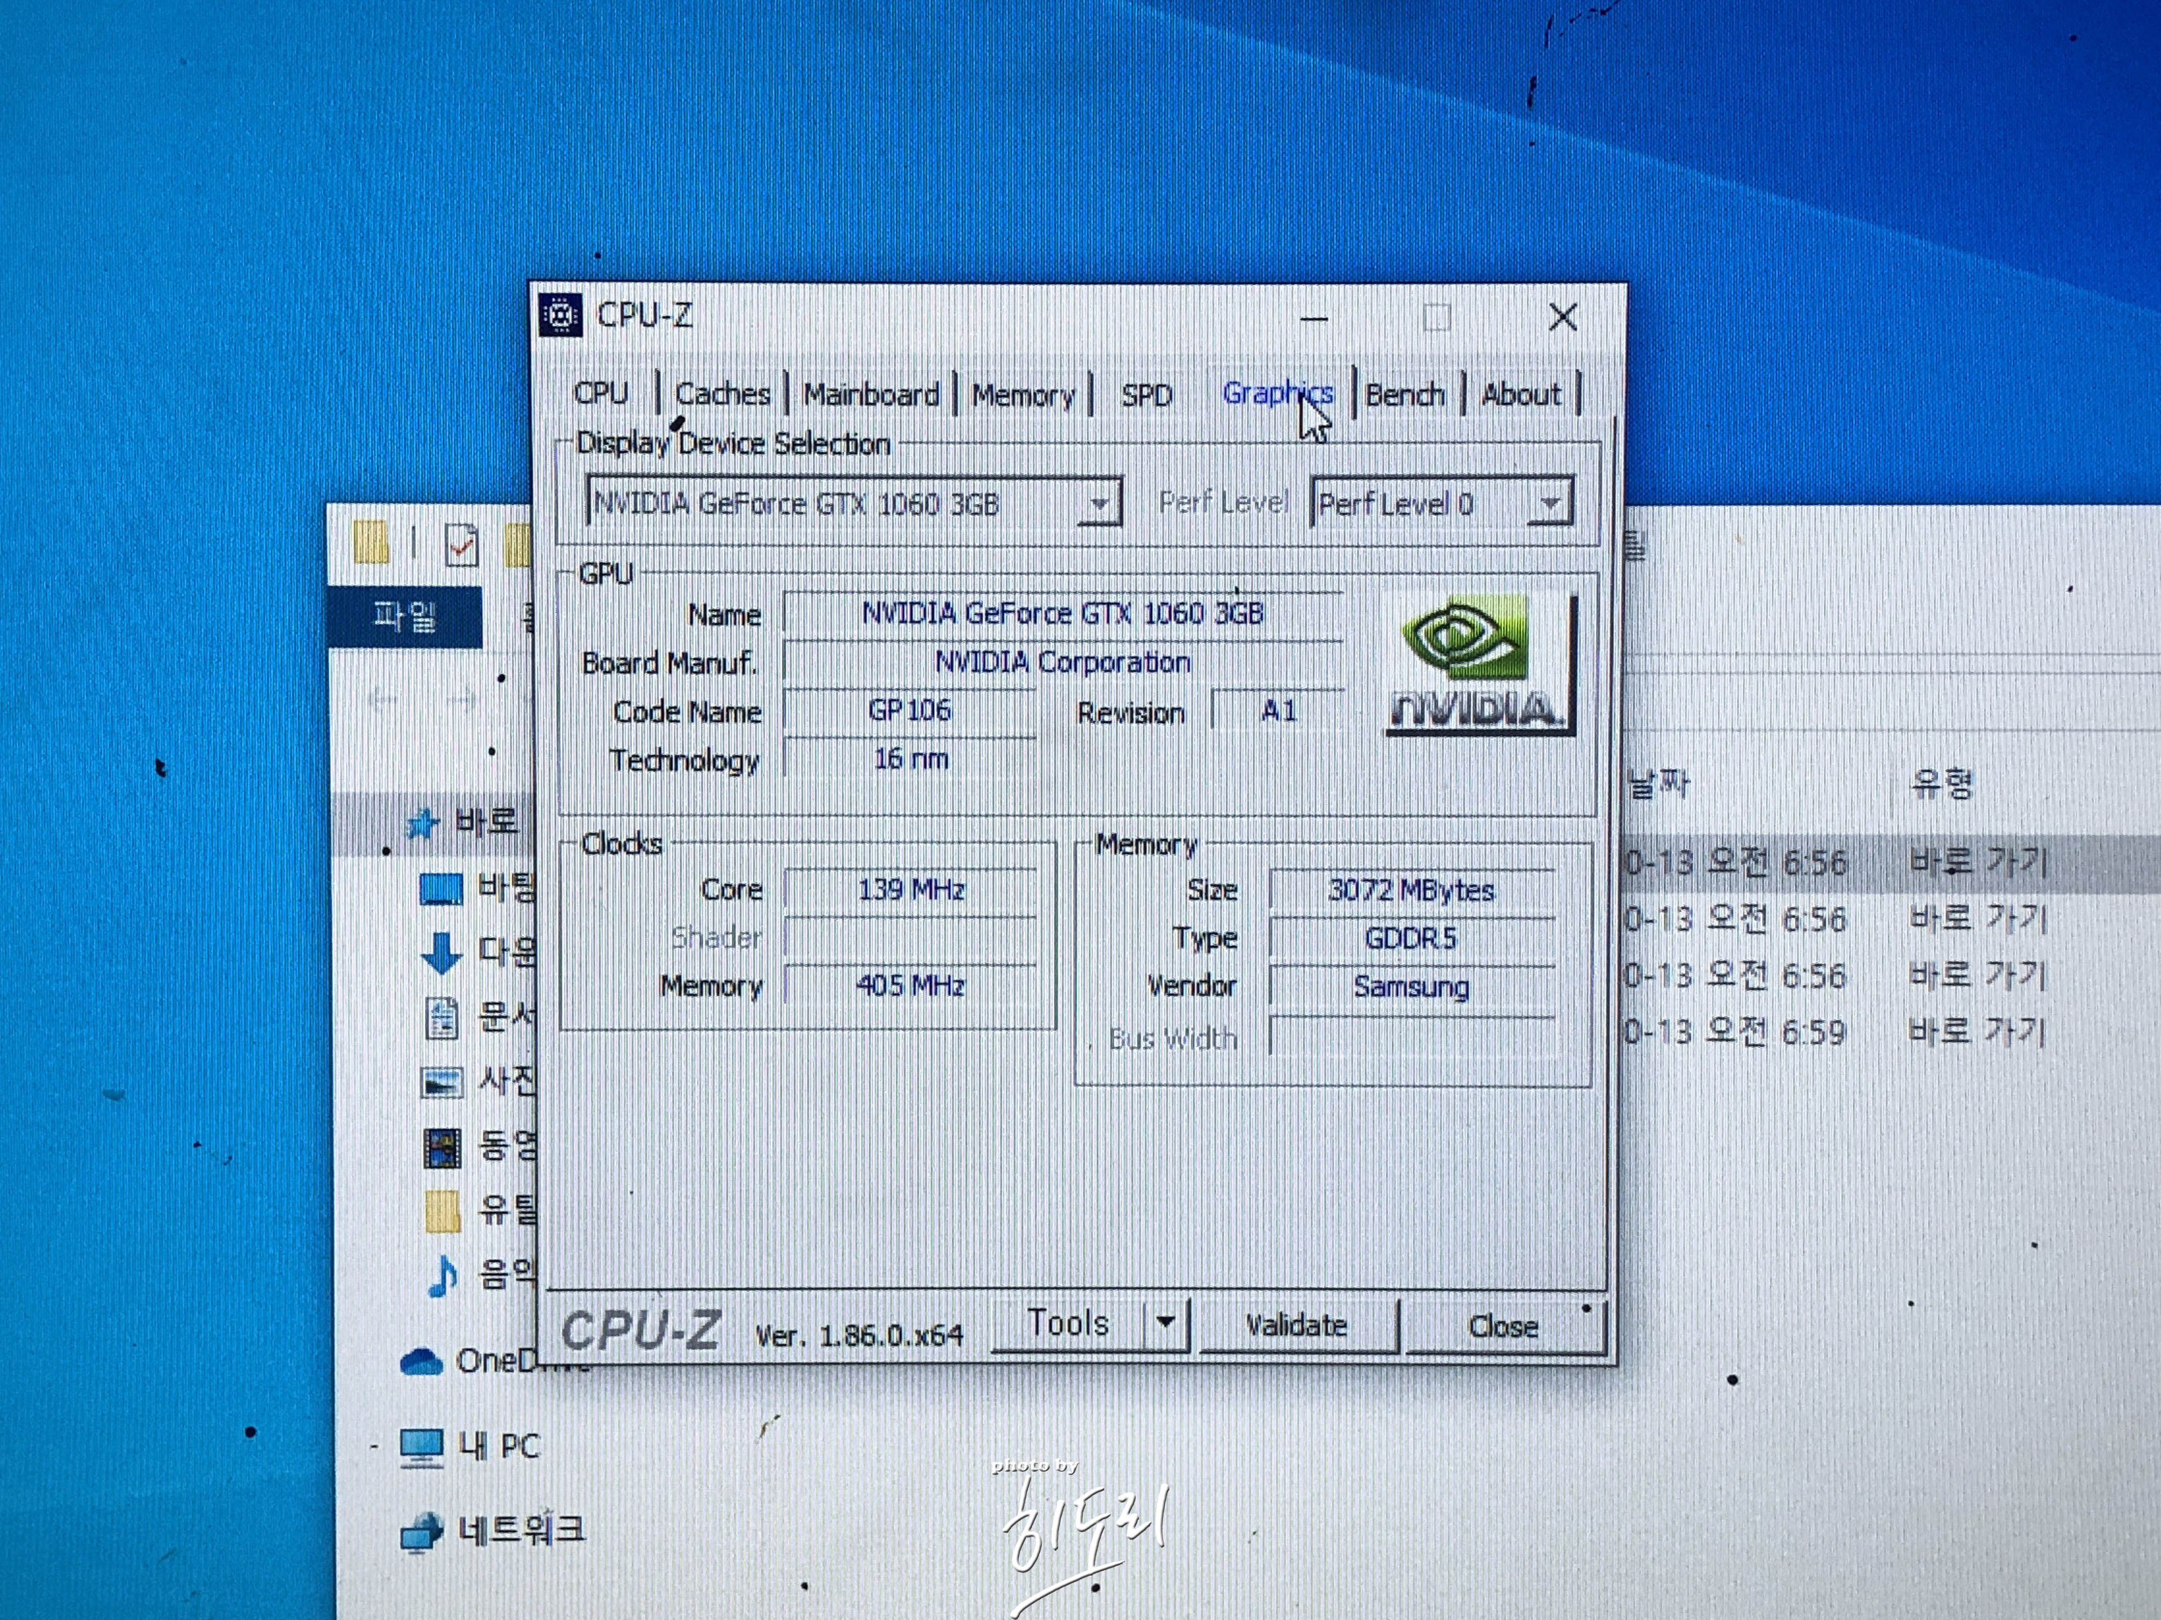
Task: Switch to the Mainboard tab
Action: pos(870,394)
